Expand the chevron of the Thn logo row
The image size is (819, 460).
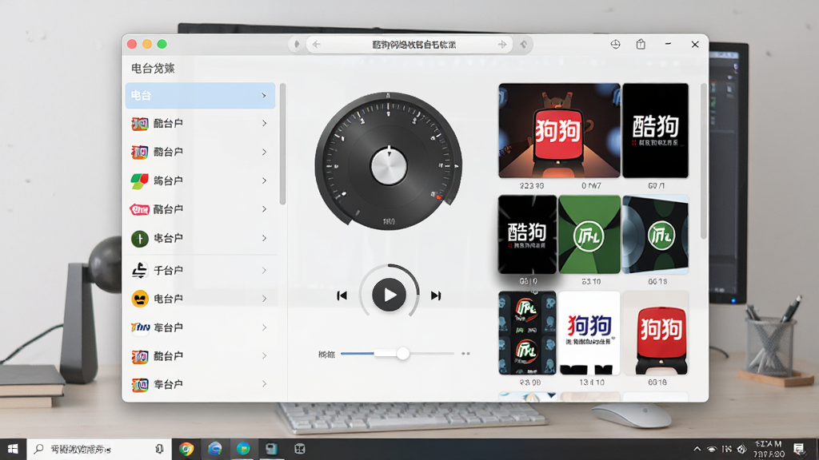point(264,327)
